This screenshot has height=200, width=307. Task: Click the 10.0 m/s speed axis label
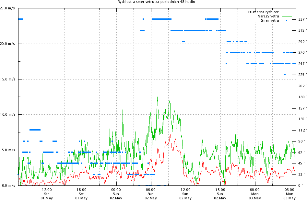(x=8, y=114)
